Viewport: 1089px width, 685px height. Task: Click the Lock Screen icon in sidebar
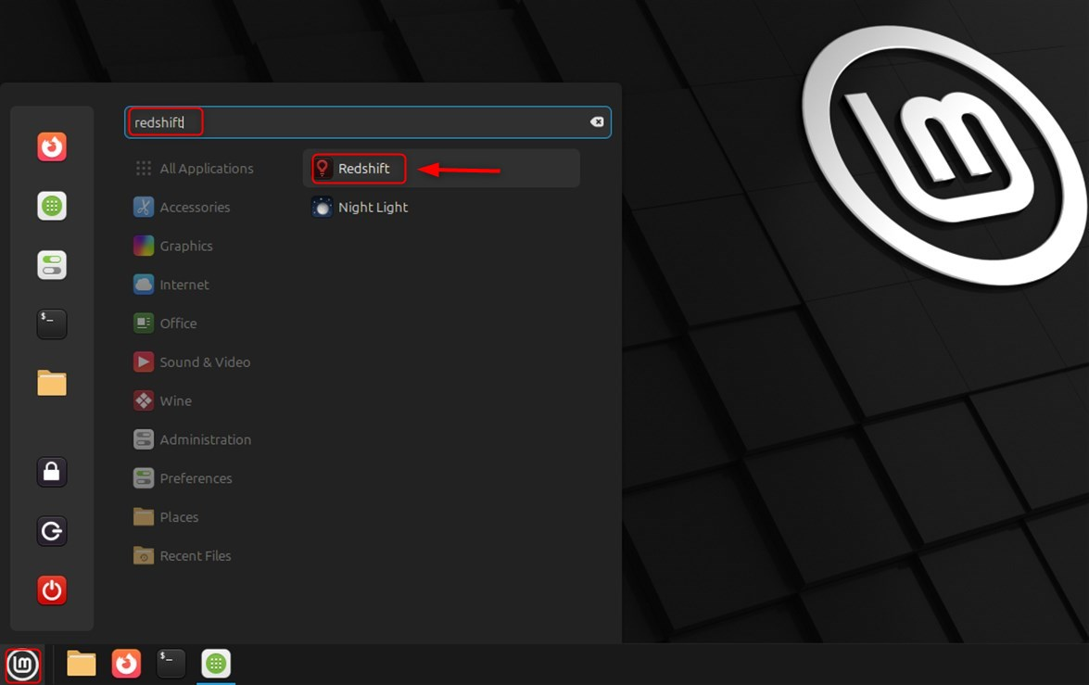(52, 472)
